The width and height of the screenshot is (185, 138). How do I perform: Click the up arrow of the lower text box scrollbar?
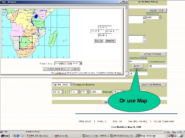(144, 37)
